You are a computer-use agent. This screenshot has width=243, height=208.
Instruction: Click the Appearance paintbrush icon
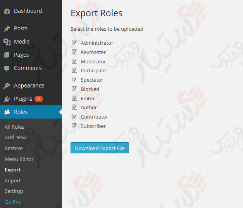(x=7, y=86)
